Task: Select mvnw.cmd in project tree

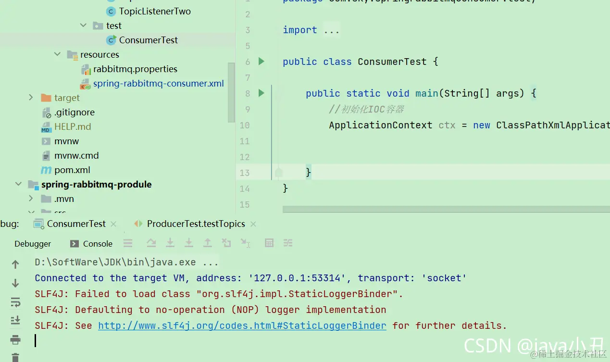Action: (x=76, y=155)
